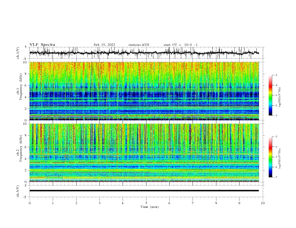This screenshot has height=228, width=296.
Task: Click the "8" tick on the time axis
Action: point(216,203)
